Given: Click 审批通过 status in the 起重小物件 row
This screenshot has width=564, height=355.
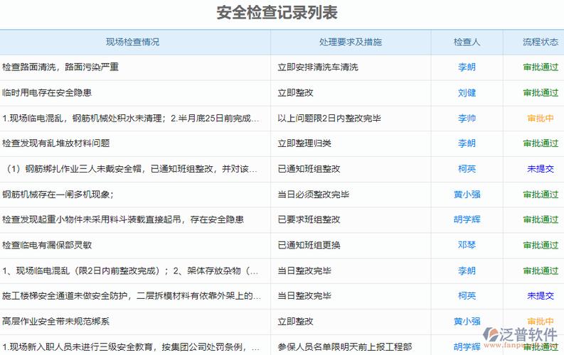Looking at the screenshot, I should tap(541, 219).
